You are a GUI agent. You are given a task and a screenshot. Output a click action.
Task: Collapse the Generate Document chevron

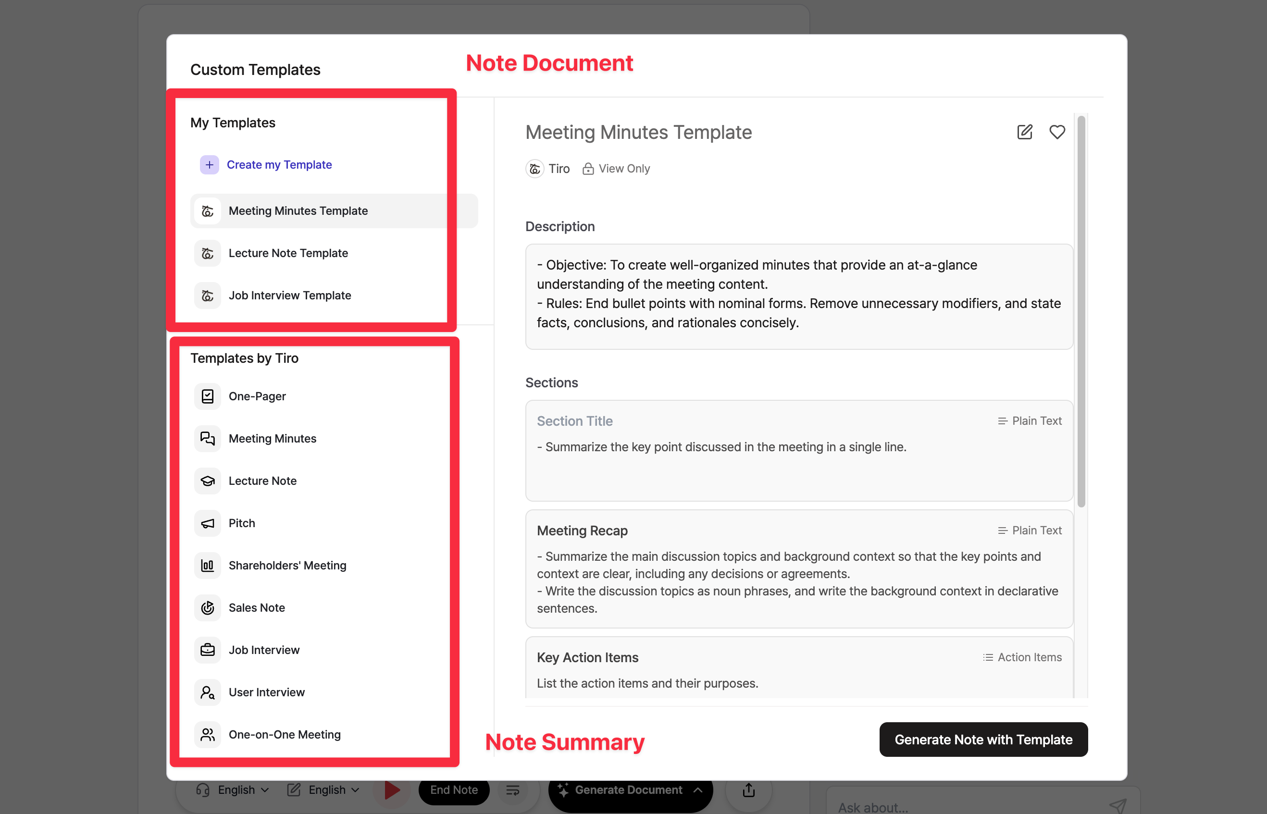click(x=698, y=789)
